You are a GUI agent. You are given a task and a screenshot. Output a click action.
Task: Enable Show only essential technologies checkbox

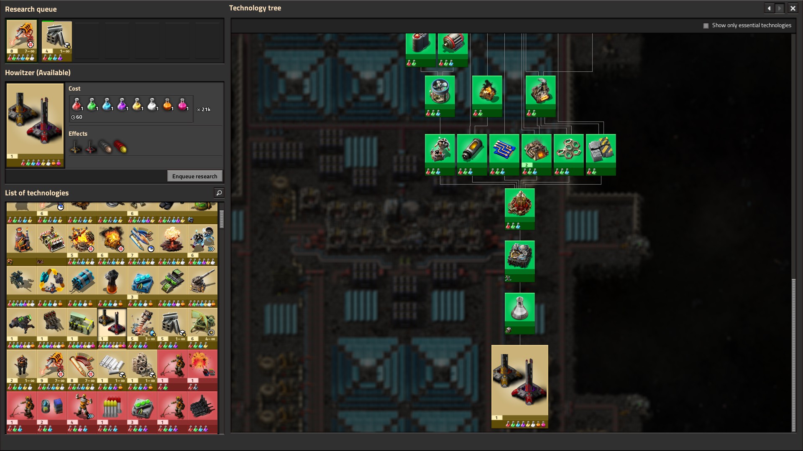706,25
